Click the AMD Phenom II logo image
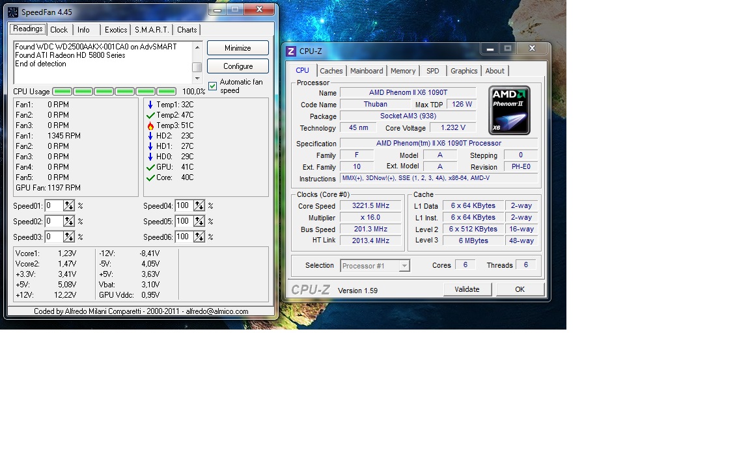The width and height of the screenshot is (750, 468). click(509, 110)
